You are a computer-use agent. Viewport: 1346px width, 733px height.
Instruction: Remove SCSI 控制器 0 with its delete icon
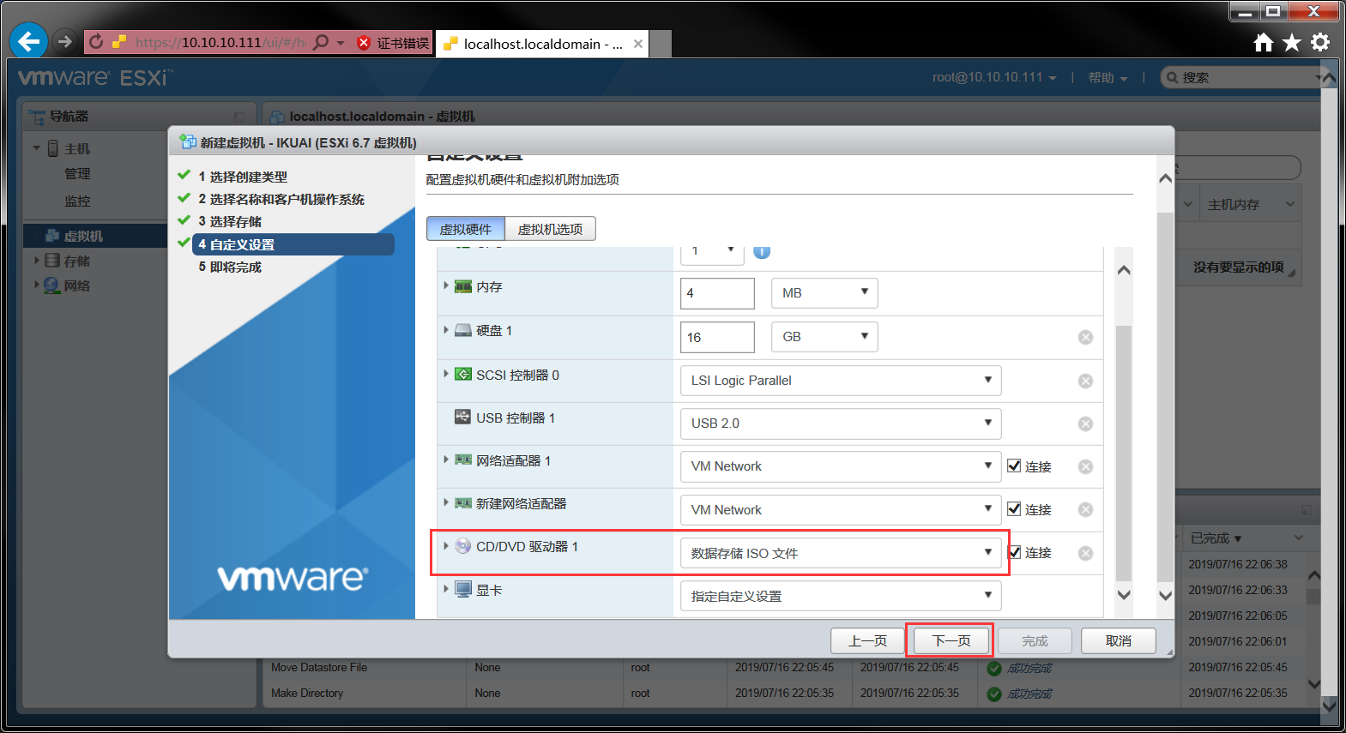pyautogui.click(x=1085, y=381)
